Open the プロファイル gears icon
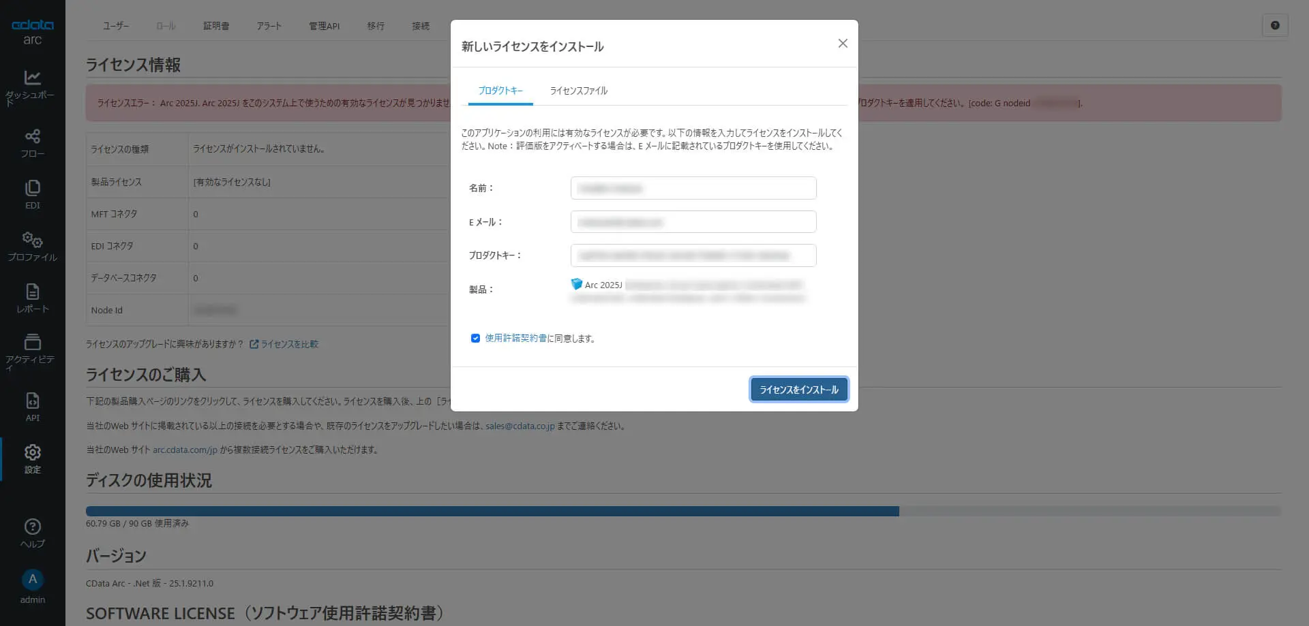 pyautogui.click(x=32, y=240)
